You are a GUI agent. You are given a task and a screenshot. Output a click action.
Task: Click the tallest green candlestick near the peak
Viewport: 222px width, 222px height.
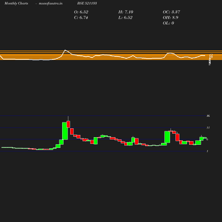tap(65, 131)
